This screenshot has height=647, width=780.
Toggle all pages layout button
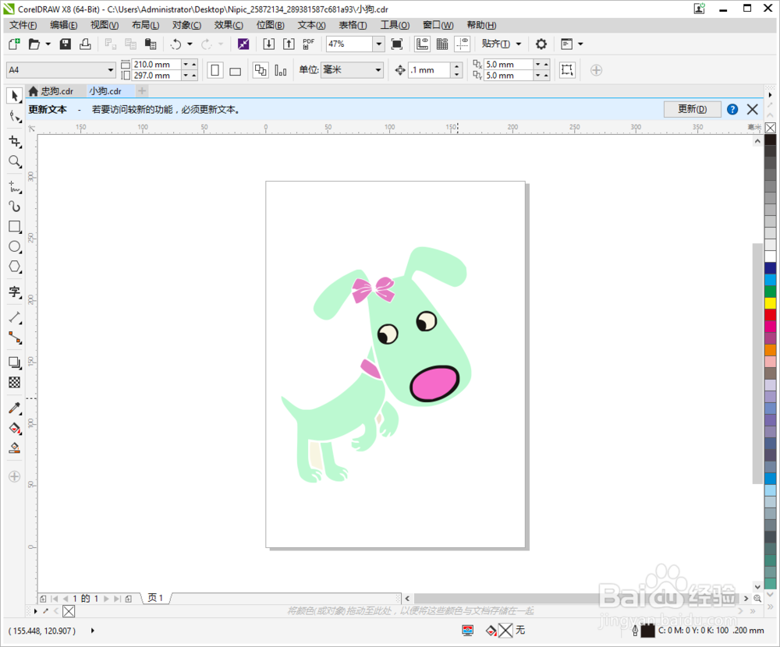261,70
